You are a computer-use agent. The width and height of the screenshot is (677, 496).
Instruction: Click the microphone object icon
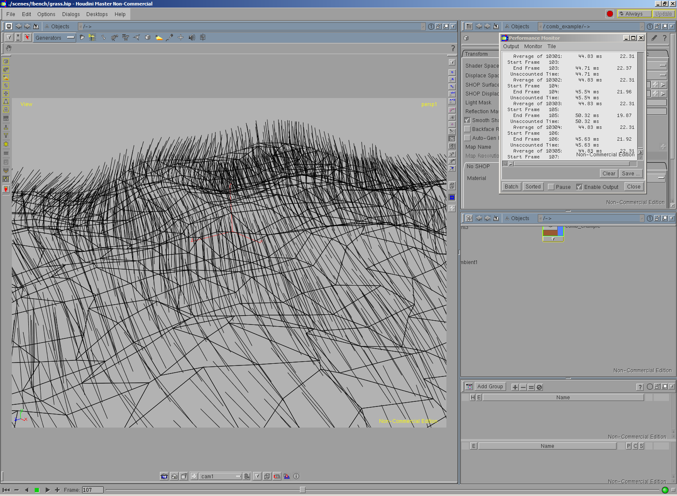click(x=170, y=38)
